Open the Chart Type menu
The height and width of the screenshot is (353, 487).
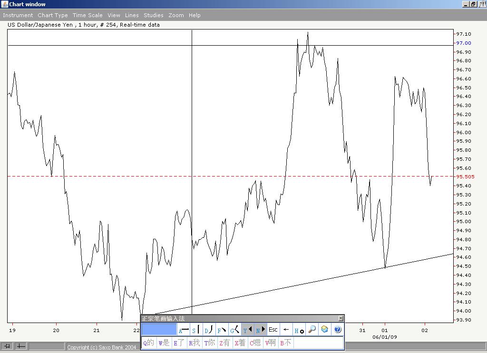click(52, 15)
